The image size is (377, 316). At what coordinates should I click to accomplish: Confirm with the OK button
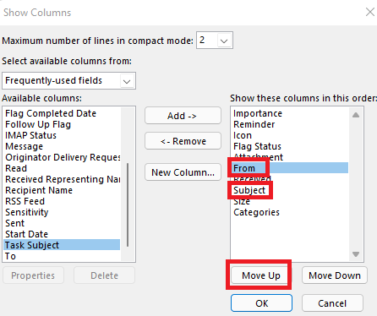(261, 303)
